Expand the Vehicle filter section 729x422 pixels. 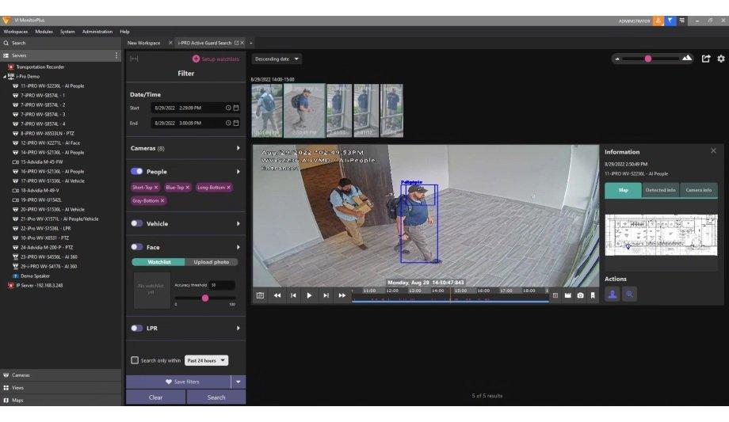click(238, 223)
